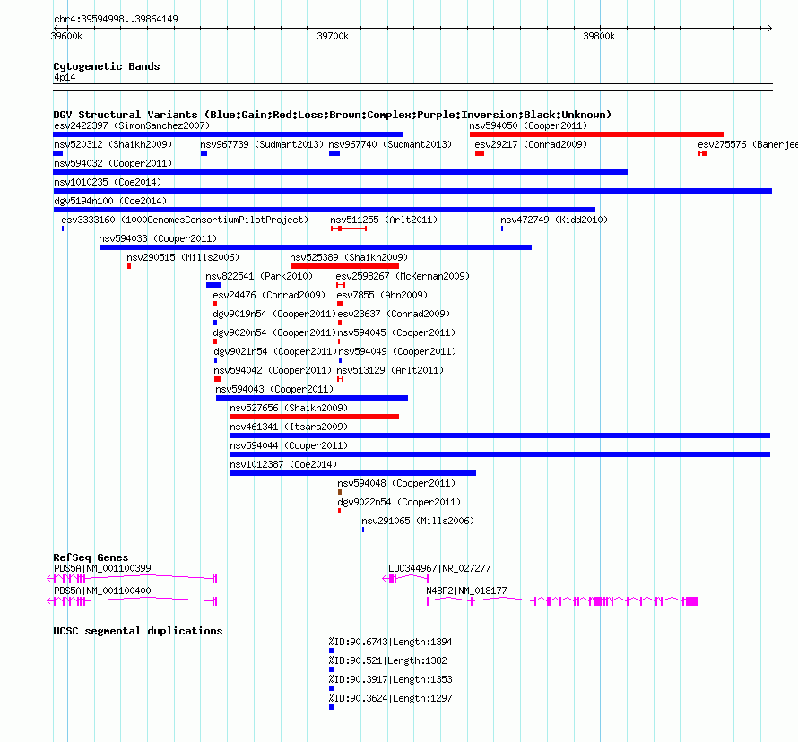Select the nsv594050 (Cooper2011) variant label
Image resolution: width=798 pixels, height=742 pixels.
(x=528, y=125)
